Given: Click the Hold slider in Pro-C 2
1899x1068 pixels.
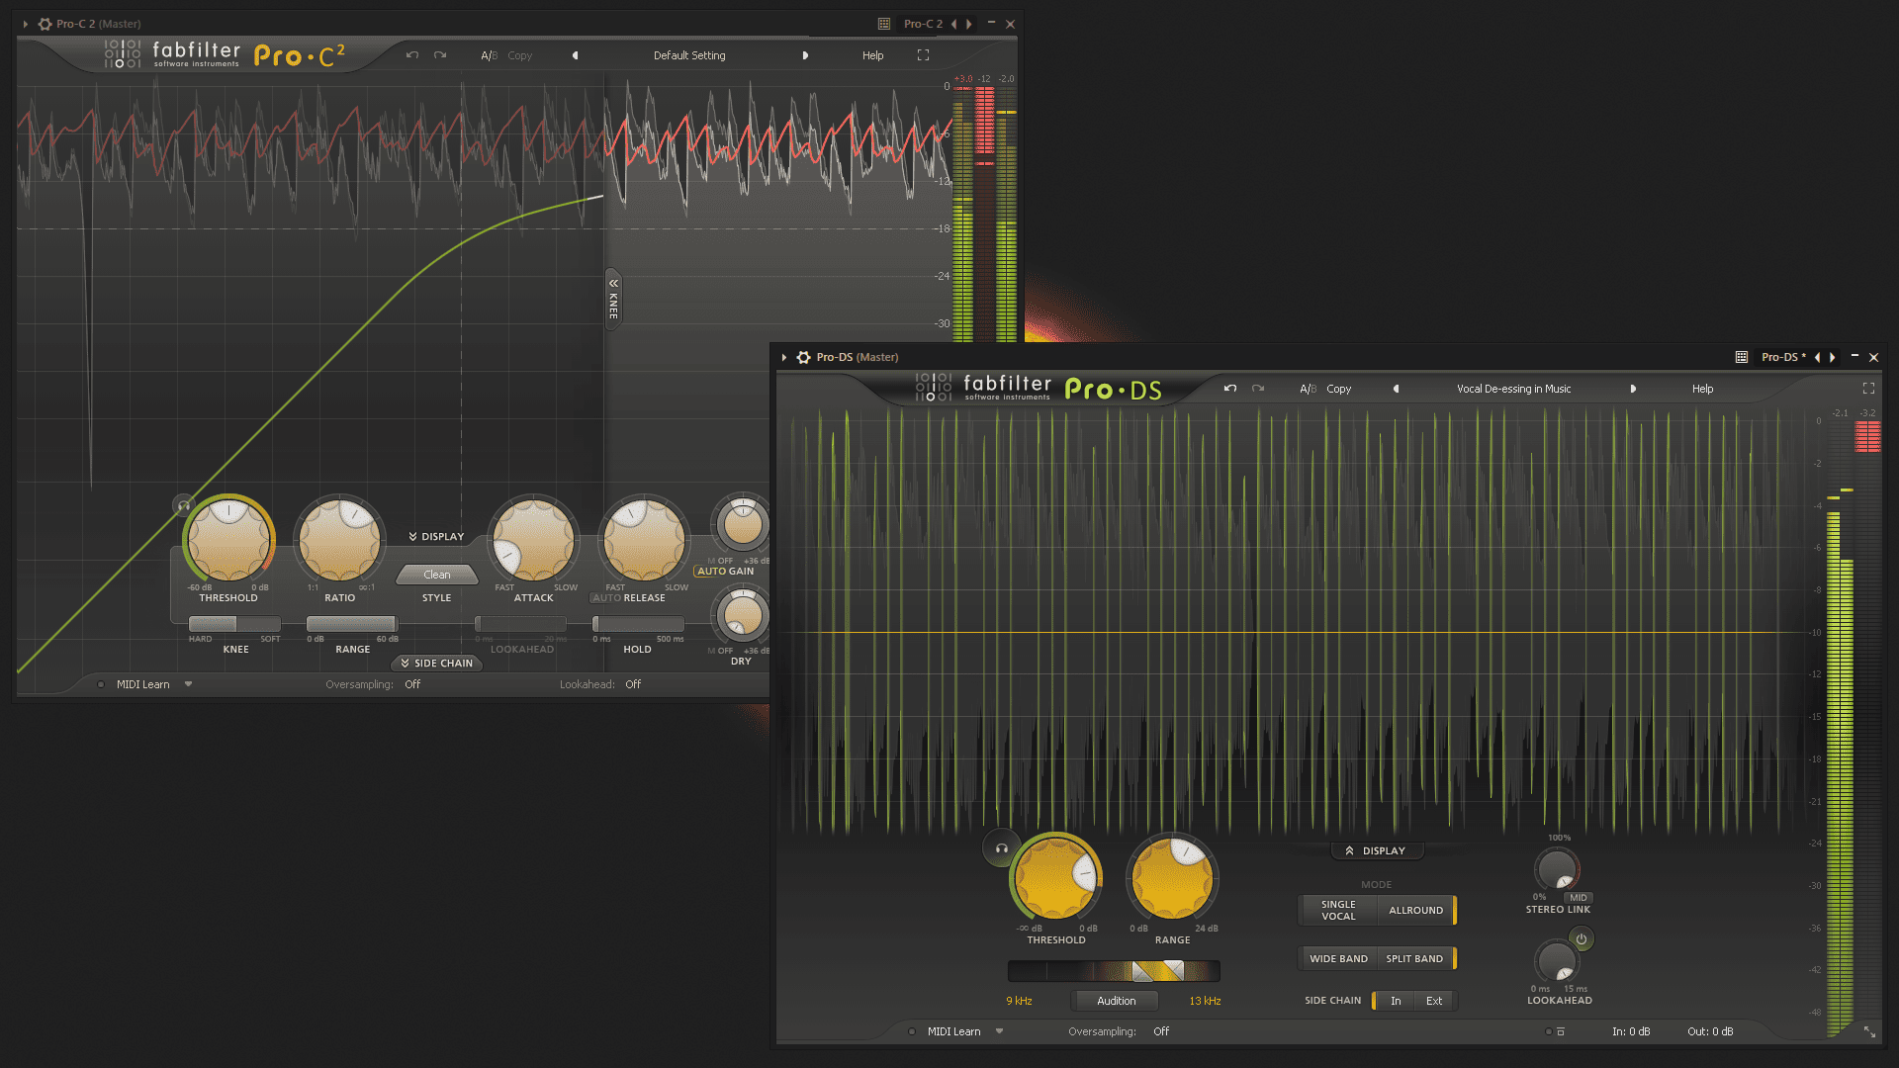Looking at the screenshot, I should 638,624.
